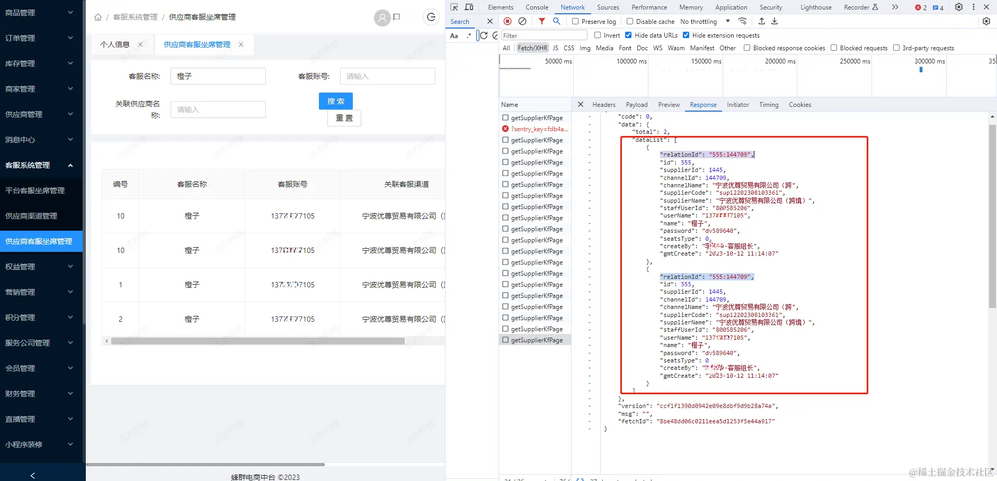This screenshot has height=481, width=997.
Task: Click the home icon in breadcrumb
Action: point(98,17)
